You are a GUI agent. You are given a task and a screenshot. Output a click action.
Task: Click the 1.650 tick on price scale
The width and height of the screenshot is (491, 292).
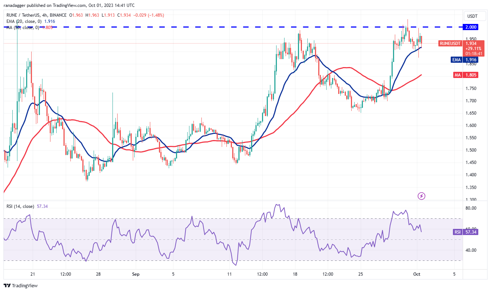pyautogui.click(x=472, y=113)
